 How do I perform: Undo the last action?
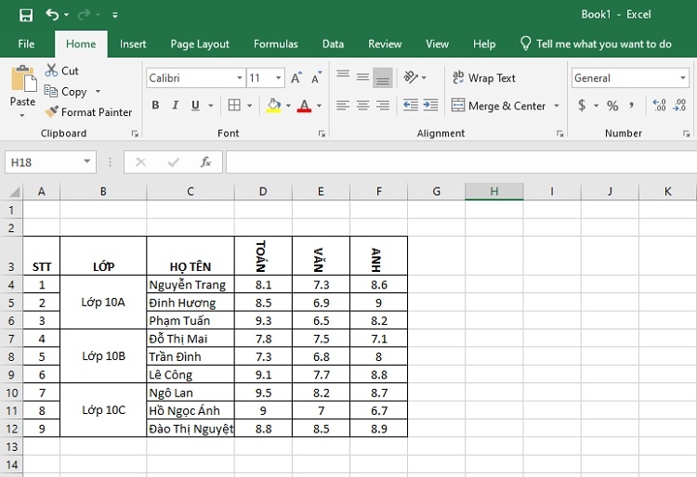click(x=52, y=15)
